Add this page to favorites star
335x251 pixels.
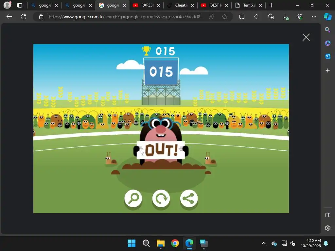(x=224, y=17)
